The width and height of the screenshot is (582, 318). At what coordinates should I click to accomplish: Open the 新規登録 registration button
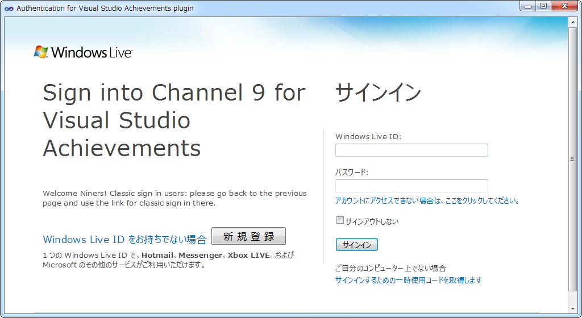(x=249, y=236)
